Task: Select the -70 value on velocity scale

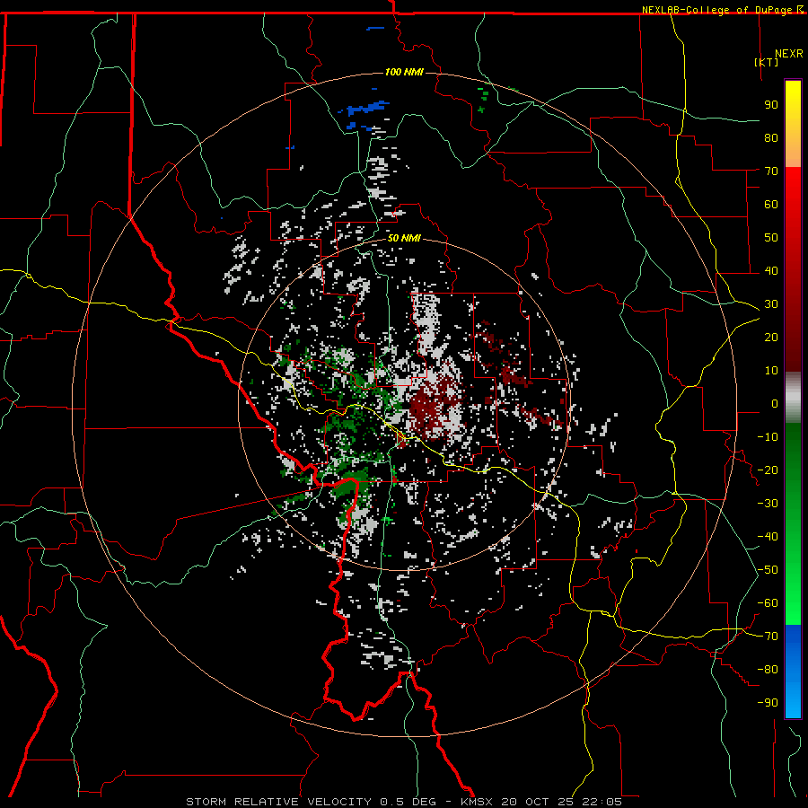Action: [768, 637]
